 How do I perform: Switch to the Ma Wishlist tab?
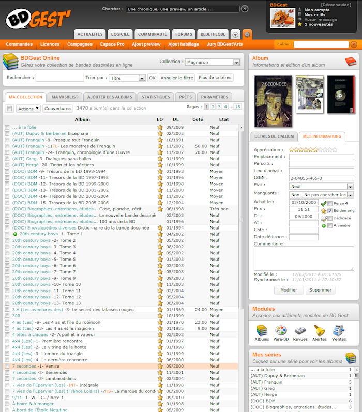point(65,97)
